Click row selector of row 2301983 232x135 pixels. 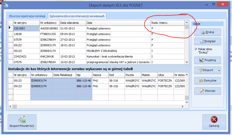click(10, 28)
